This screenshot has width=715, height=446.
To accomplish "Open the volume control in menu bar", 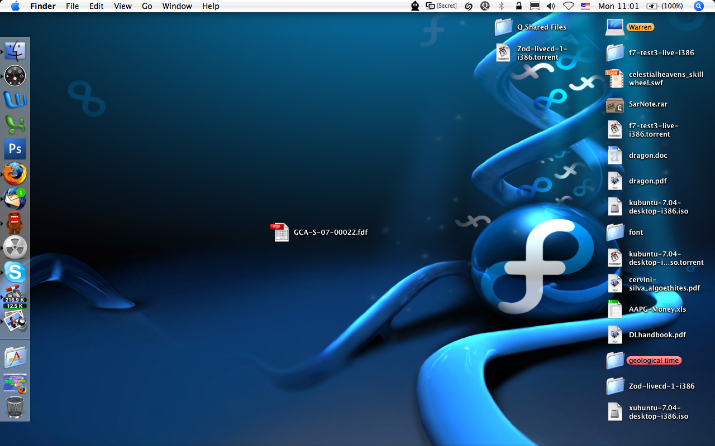I will (551, 6).
